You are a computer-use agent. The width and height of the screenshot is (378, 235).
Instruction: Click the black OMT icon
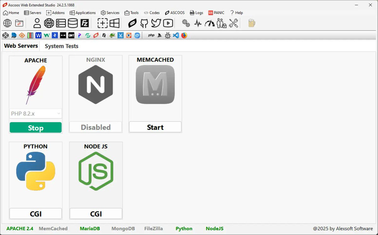tap(71, 35)
